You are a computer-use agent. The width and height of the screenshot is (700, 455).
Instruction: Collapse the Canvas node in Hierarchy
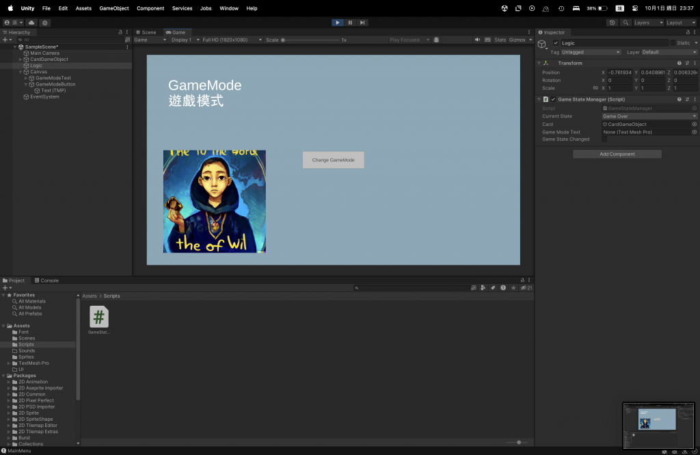(20, 72)
